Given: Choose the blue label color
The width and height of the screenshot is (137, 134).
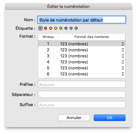Looking at the screenshot, I should [66, 28].
